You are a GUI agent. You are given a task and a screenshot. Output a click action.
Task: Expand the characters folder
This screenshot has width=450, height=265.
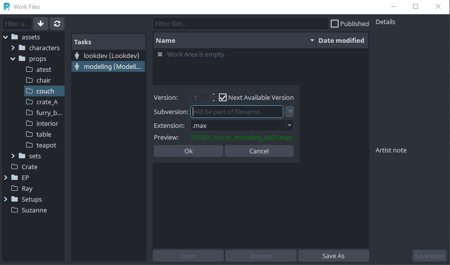click(13, 48)
